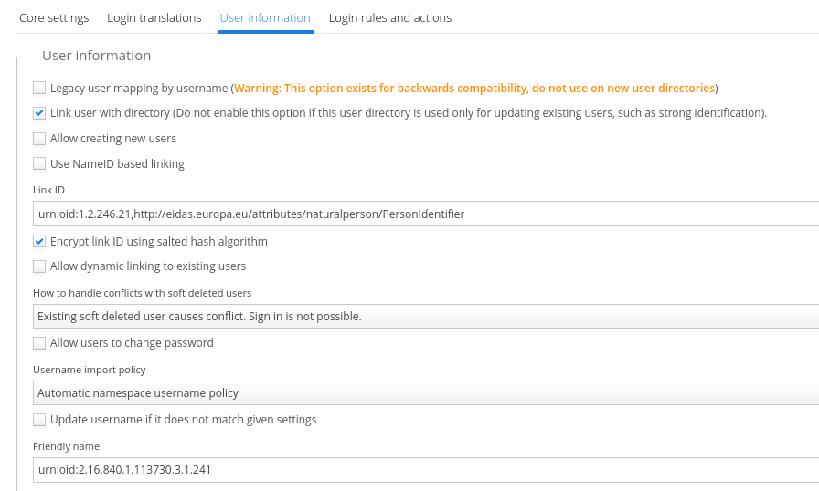819x491 pixels.
Task: Enable Update username if not matching settings
Action: 39,420
